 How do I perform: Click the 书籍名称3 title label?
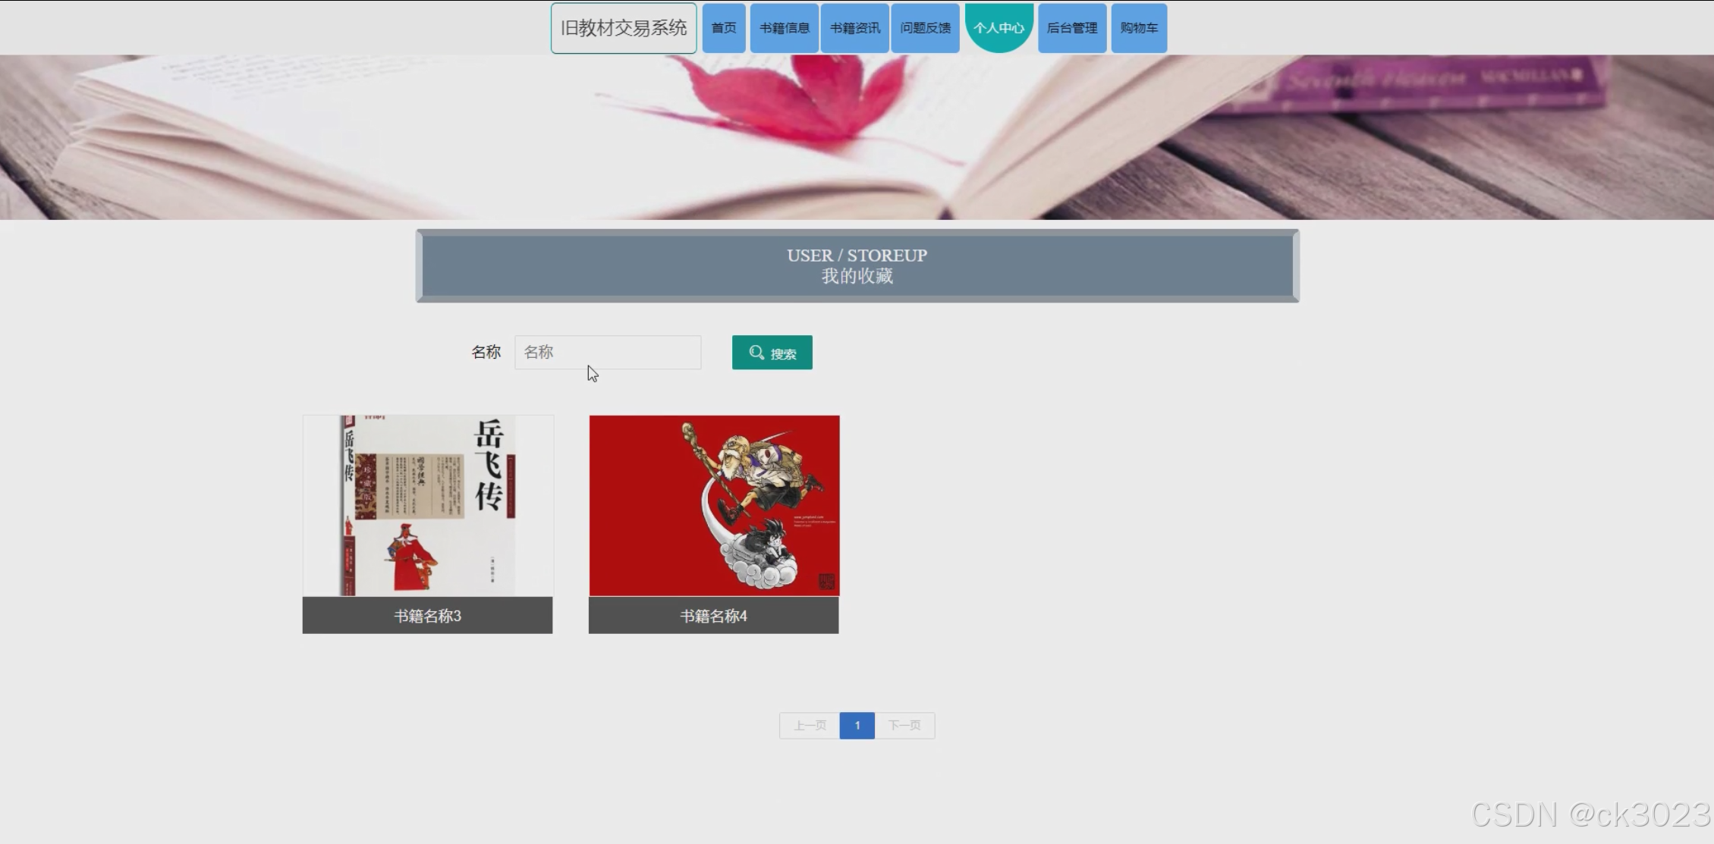[427, 616]
